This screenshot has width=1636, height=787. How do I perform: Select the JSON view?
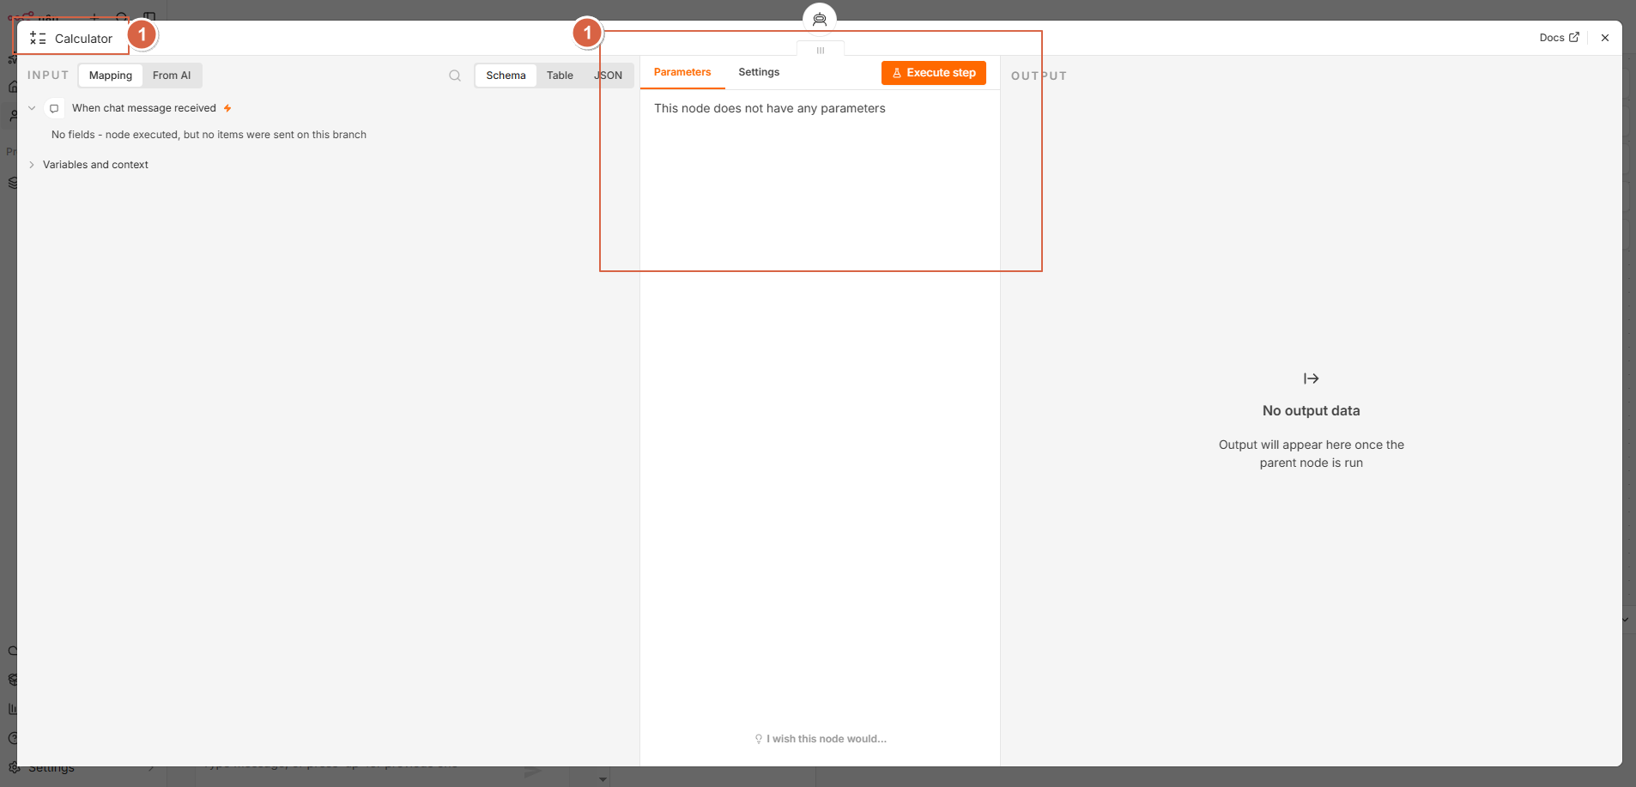coord(609,76)
